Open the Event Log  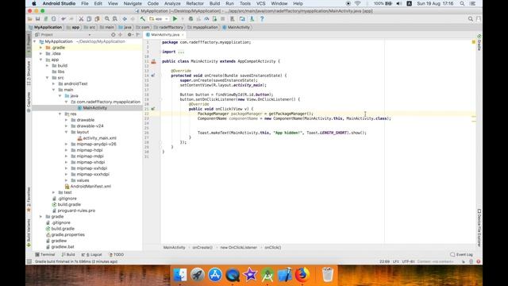(x=462, y=254)
